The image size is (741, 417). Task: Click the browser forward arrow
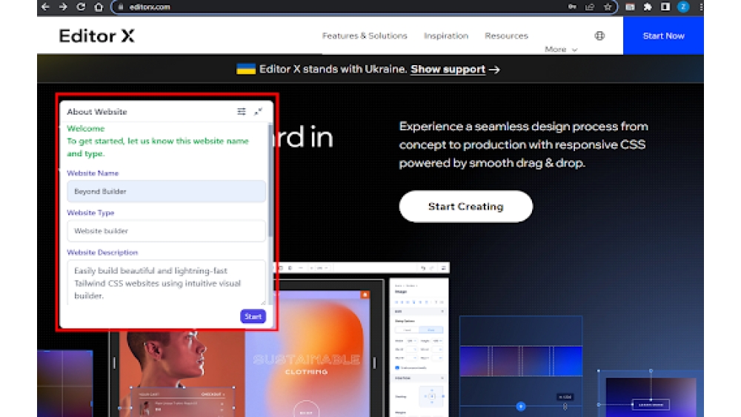pyautogui.click(x=63, y=7)
